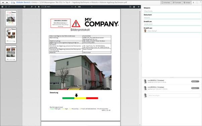Go forward with the double-right arrow
Viewport: 202px width, 126px height.
pyautogui.click(x=7, y=2)
